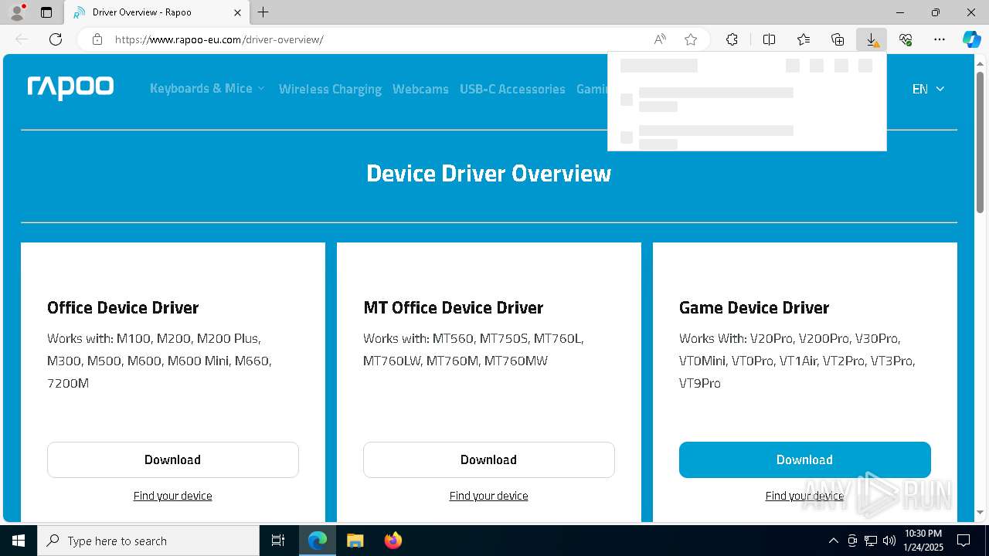Find your device under Office Driver

click(x=173, y=496)
